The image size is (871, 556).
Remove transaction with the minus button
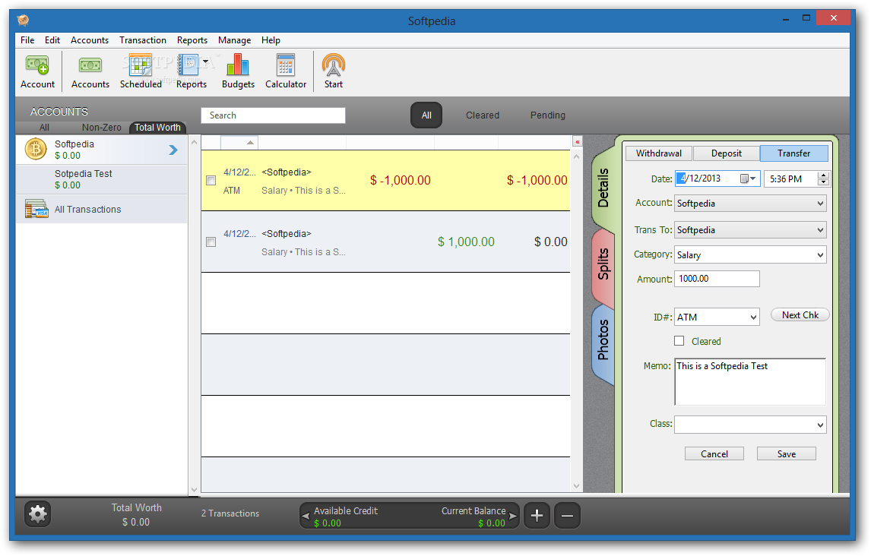pyautogui.click(x=567, y=516)
